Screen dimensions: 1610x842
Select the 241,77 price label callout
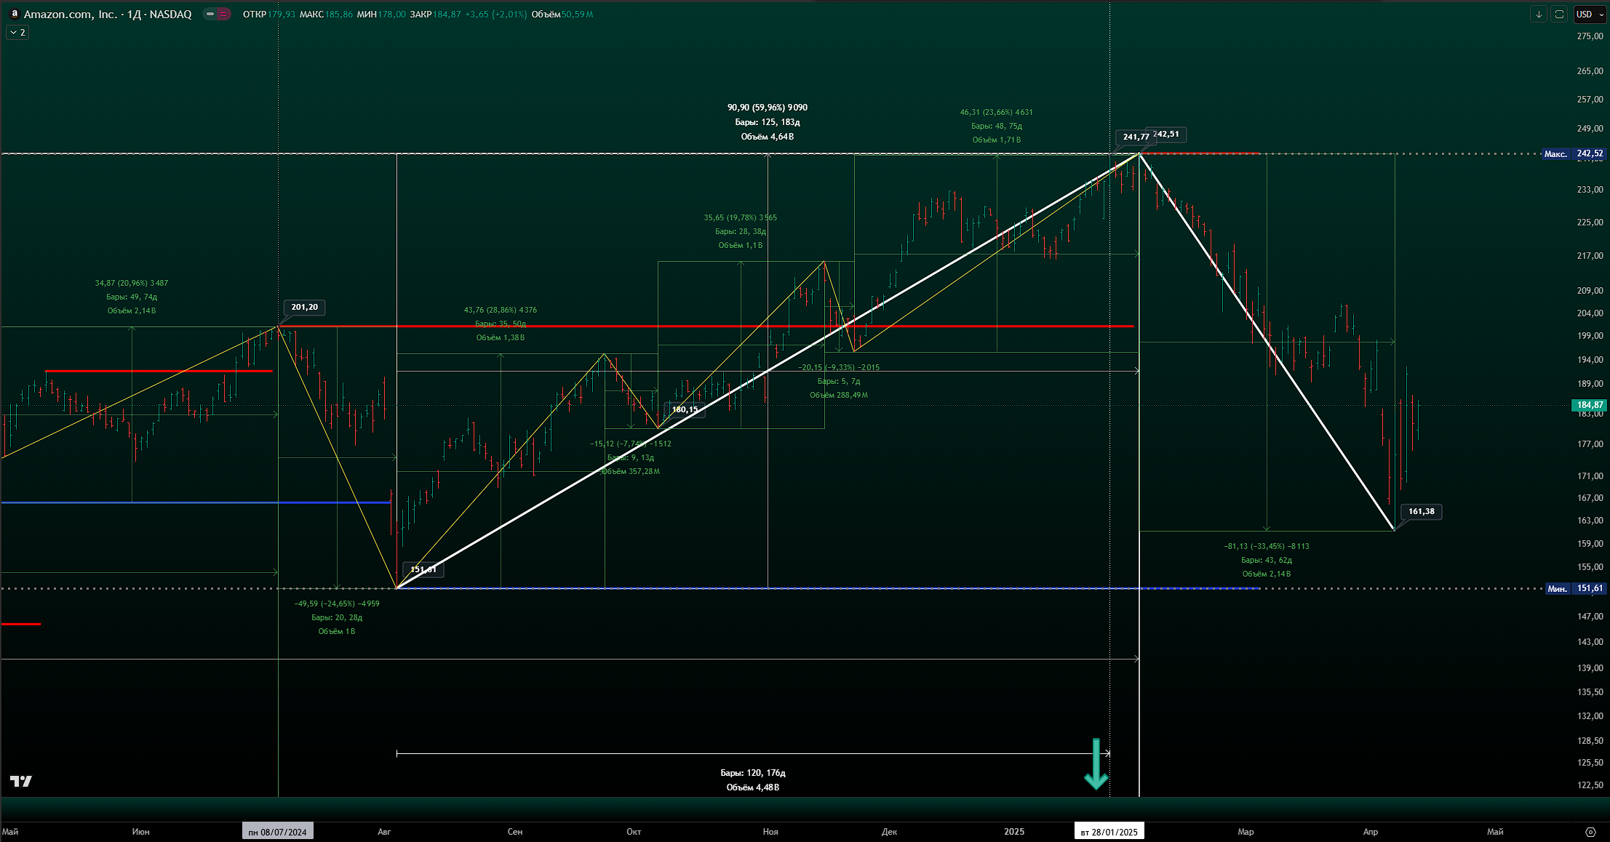[x=1136, y=137]
